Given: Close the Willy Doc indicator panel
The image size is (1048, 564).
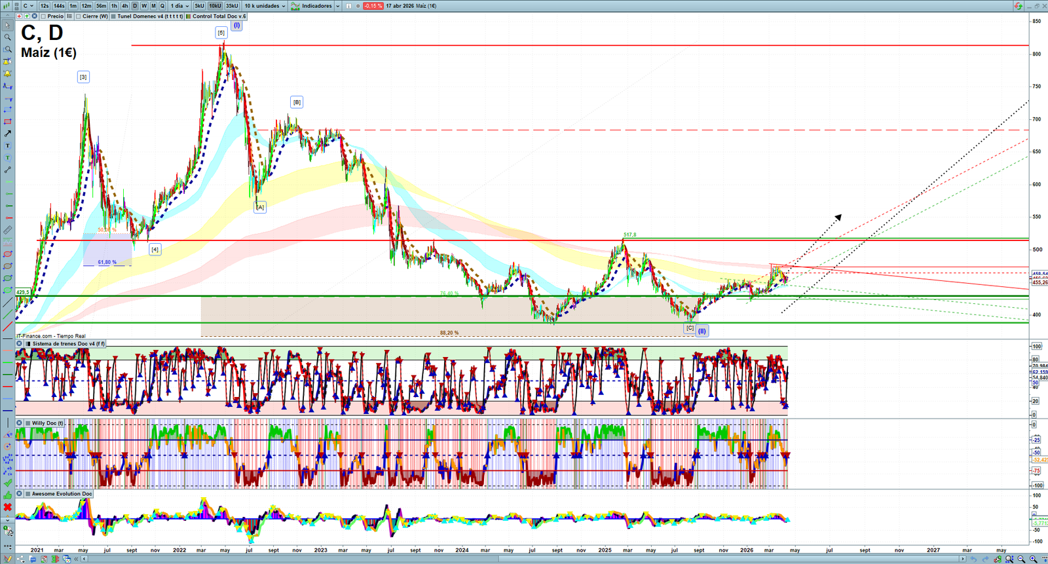Looking at the screenshot, I should pyautogui.click(x=19, y=423).
